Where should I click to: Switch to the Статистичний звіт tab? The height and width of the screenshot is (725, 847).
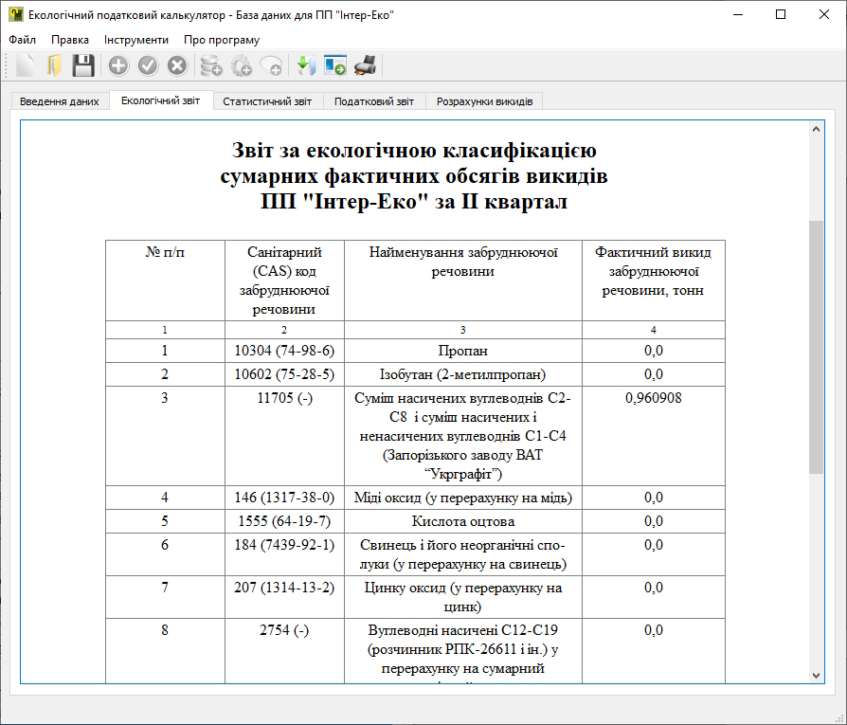[267, 101]
